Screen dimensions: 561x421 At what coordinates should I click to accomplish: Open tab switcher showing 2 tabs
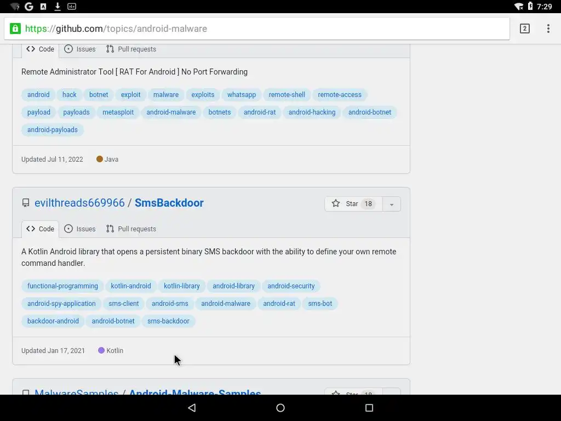coord(524,29)
